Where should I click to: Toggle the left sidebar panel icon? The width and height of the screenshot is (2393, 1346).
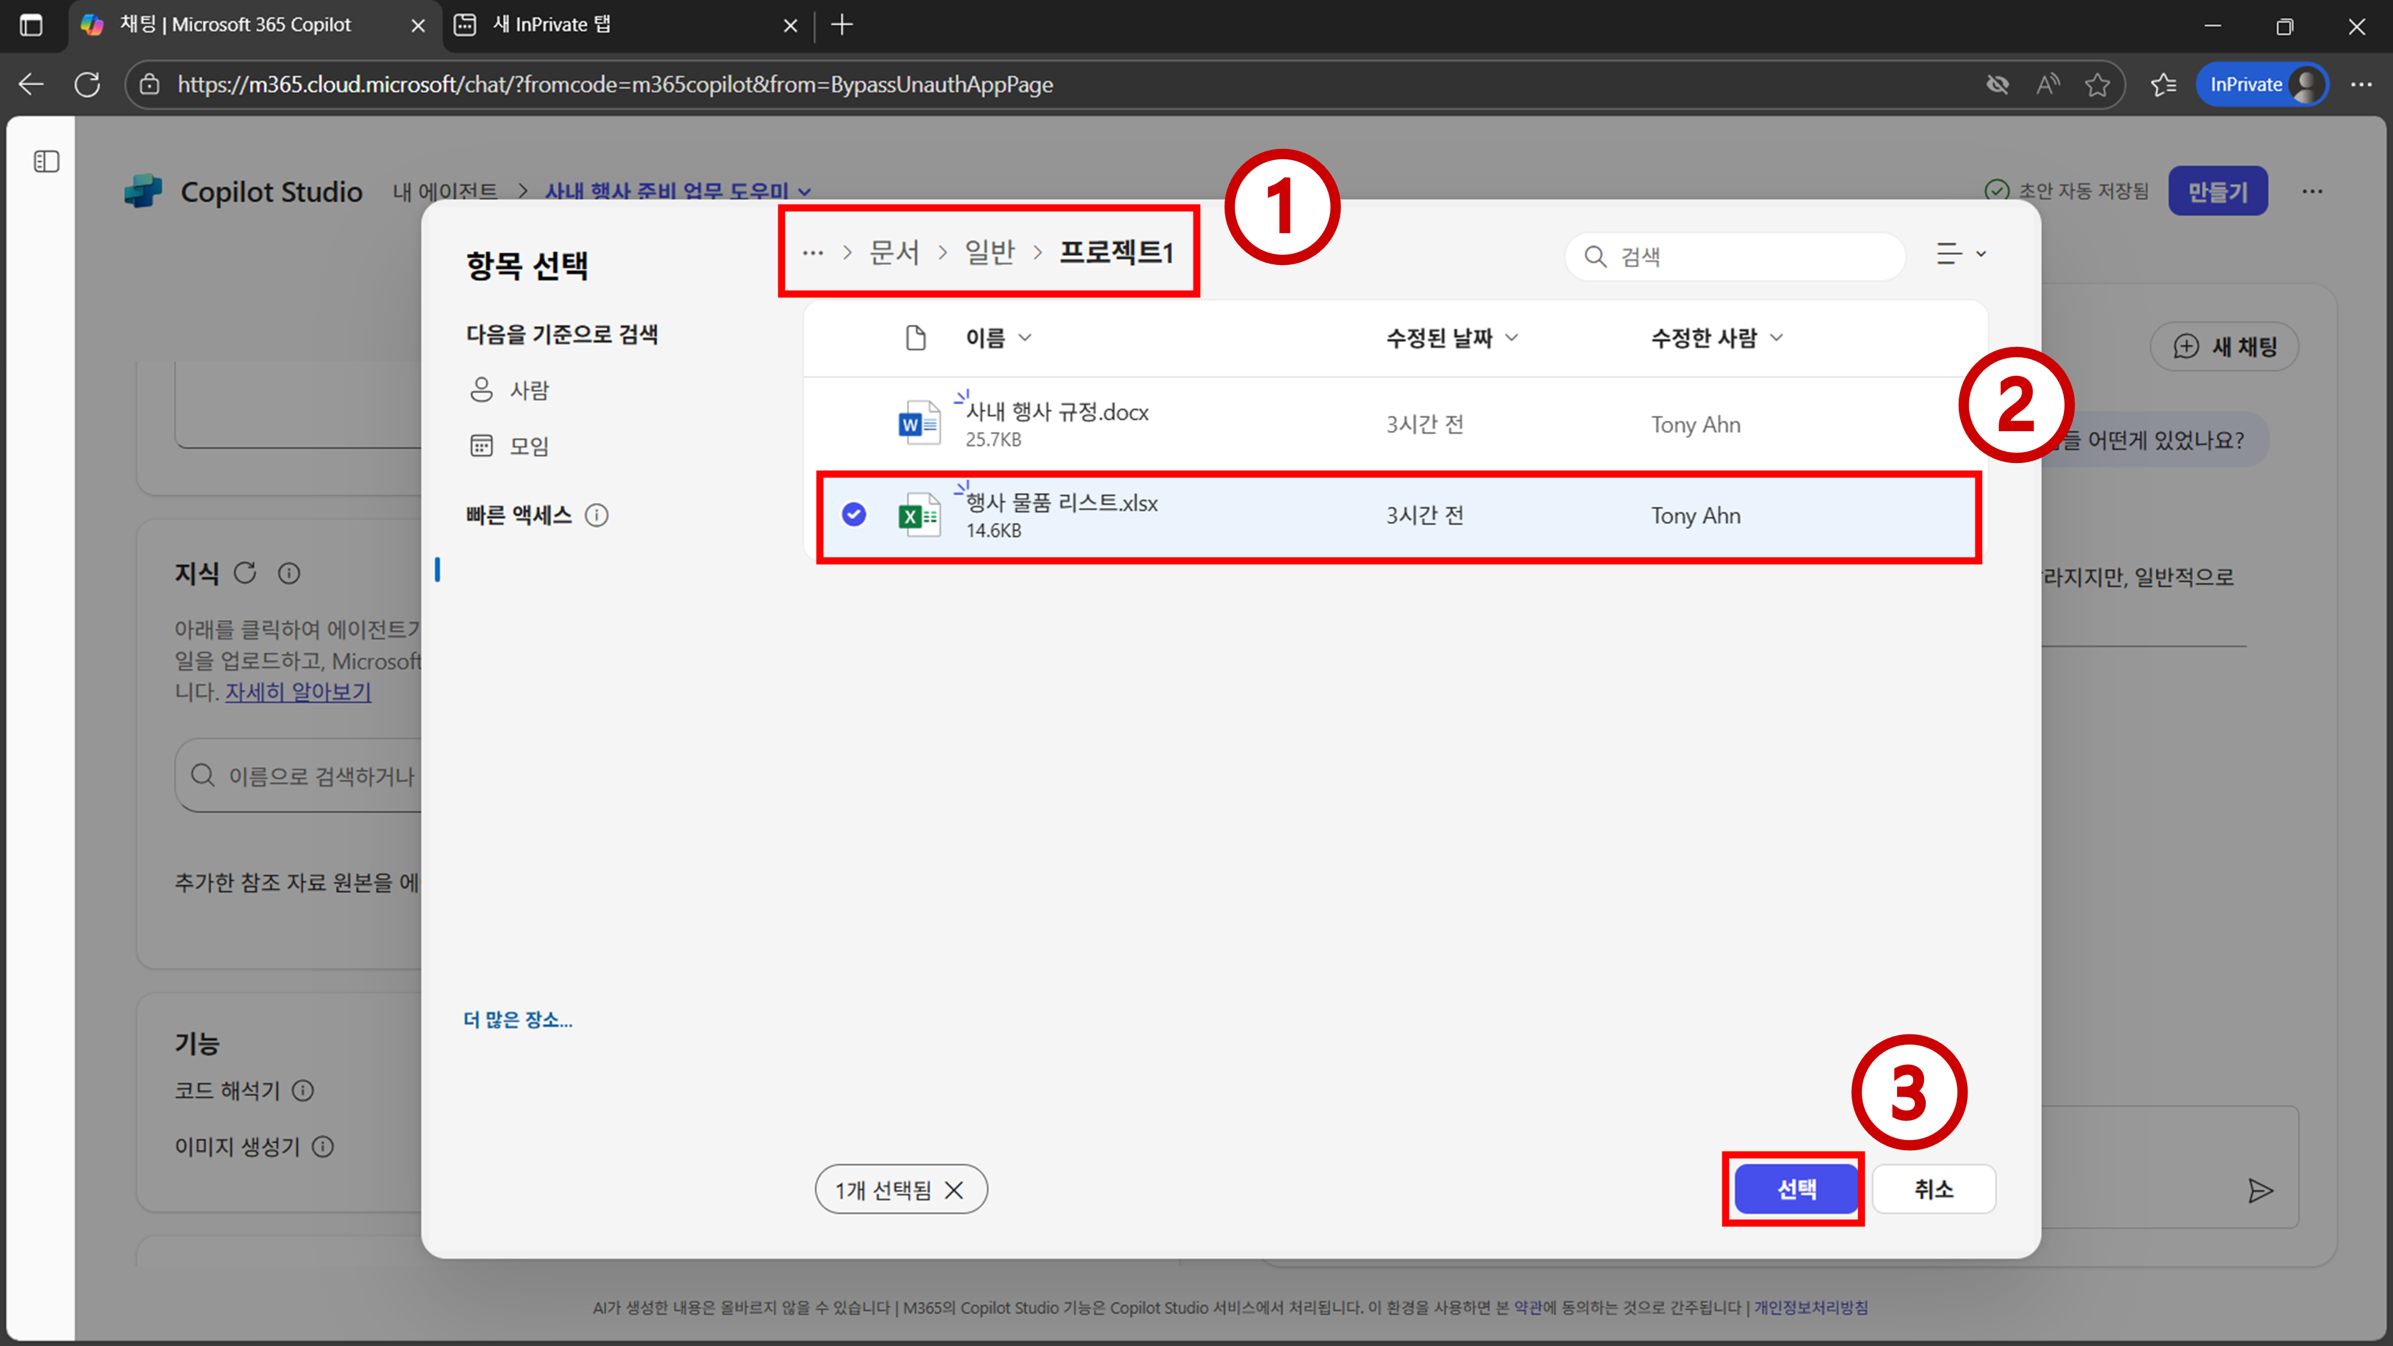[x=47, y=162]
